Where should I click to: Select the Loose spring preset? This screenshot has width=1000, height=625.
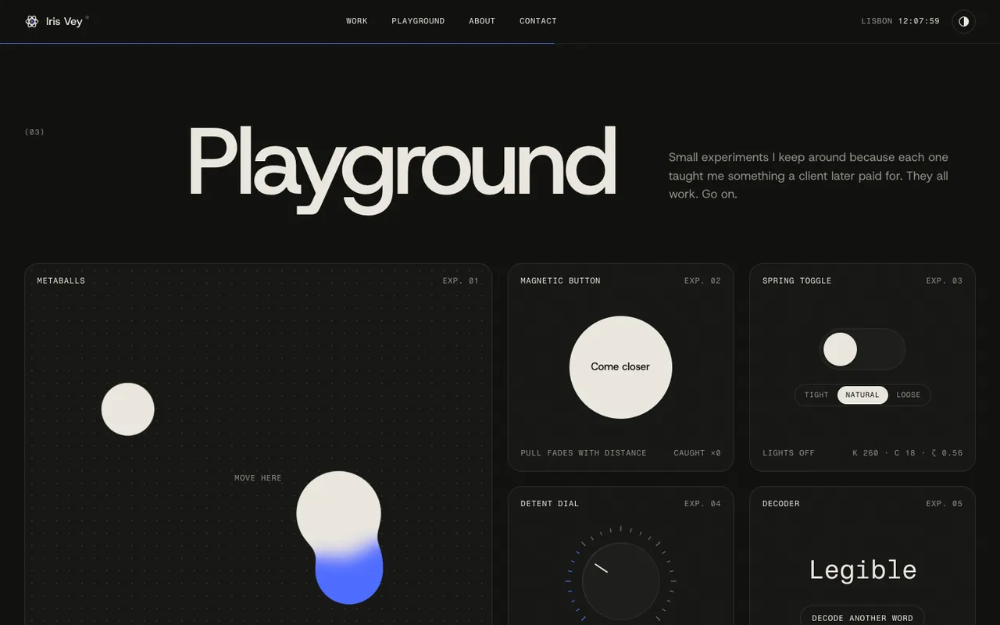(909, 395)
